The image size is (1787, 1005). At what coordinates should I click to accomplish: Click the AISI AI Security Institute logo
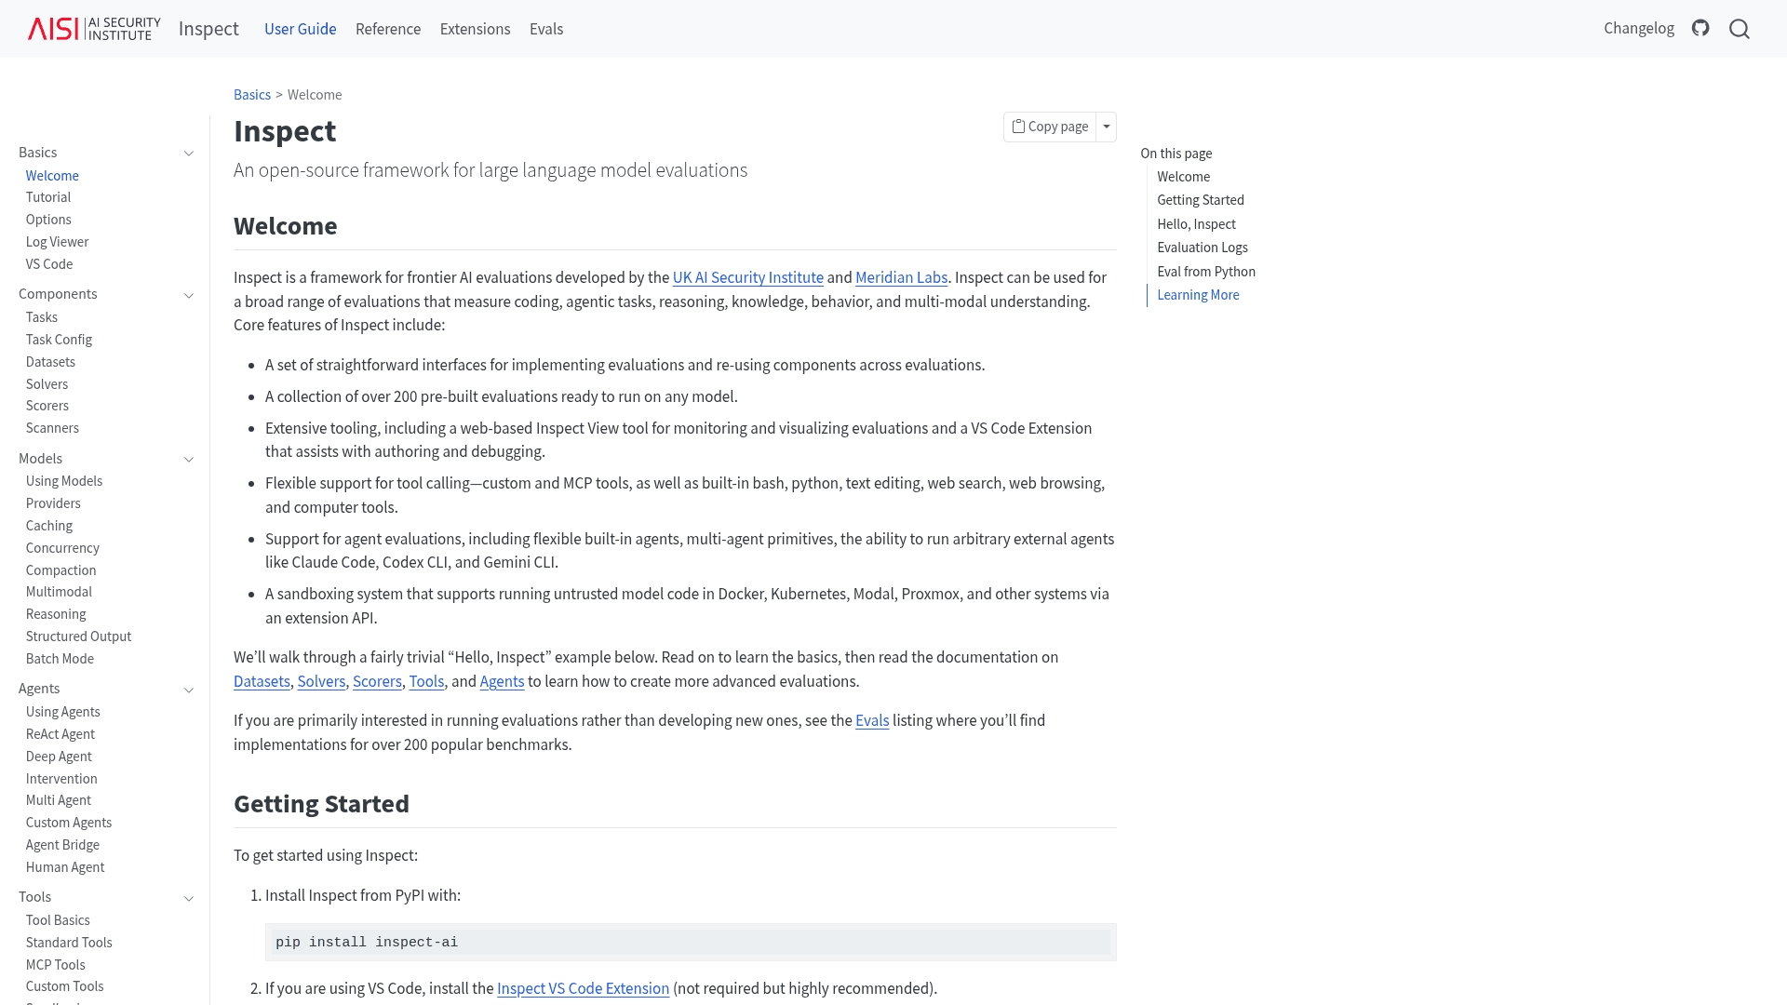pos(94,29)
